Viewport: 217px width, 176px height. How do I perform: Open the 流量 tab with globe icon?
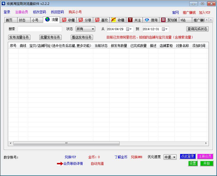pyautogui.click(x=52, y=20)
